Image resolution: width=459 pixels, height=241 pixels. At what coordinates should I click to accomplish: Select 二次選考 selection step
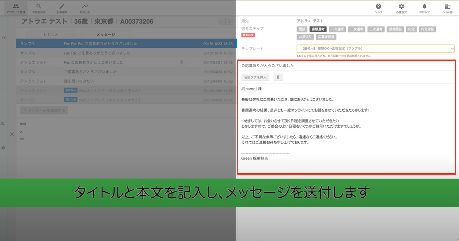click(356, 29)
